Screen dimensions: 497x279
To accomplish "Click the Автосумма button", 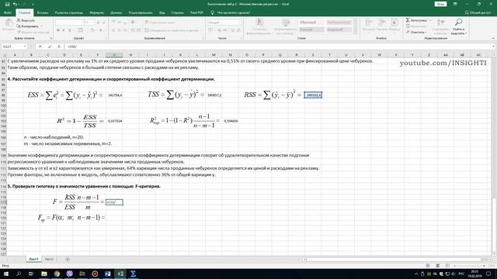I will 416,20.
